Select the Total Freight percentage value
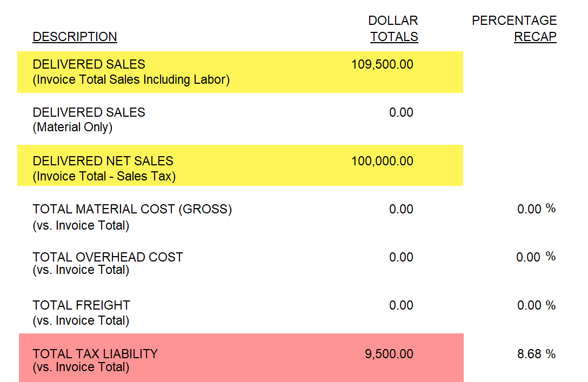This screenshot has width=588, height=382. pyautogui.click(x=536, y=305)
